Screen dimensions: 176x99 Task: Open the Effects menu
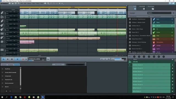29,4
